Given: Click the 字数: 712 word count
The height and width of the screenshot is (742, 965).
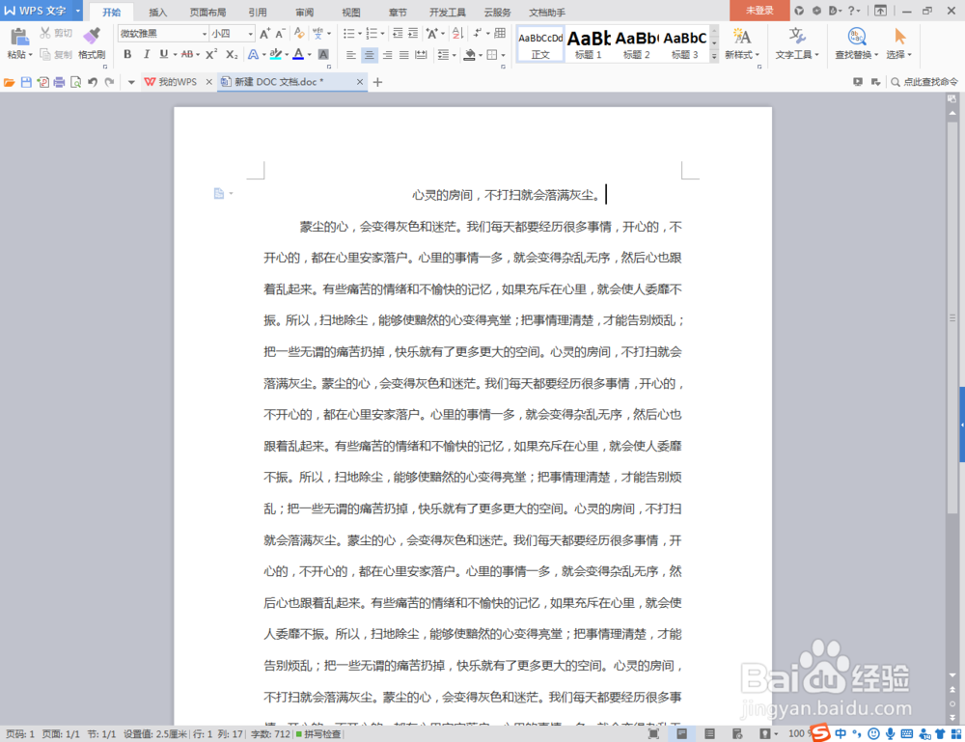Looking at the screenshot, I should tap(270, 734).
